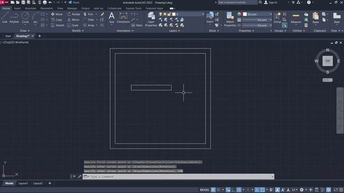Image resolution: width=344 pixels, height=193 pixels.
Task: Select the Scale tool
Action: pyautogui.click(x=73, y=25)
